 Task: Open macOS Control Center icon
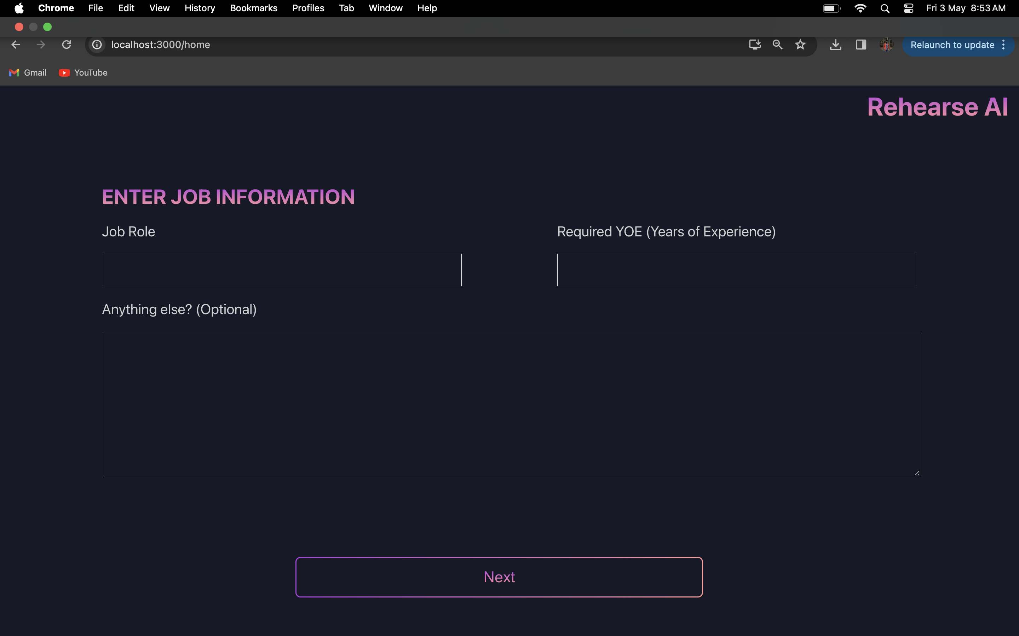click(x=908, y=8)
